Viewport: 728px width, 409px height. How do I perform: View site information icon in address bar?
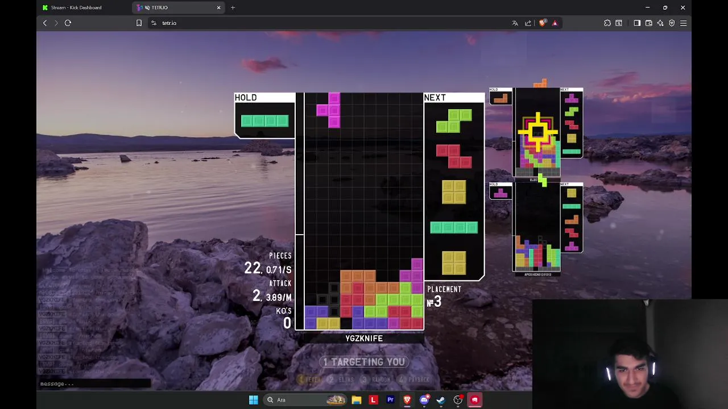pyautogui.click(x=154, y=23)
